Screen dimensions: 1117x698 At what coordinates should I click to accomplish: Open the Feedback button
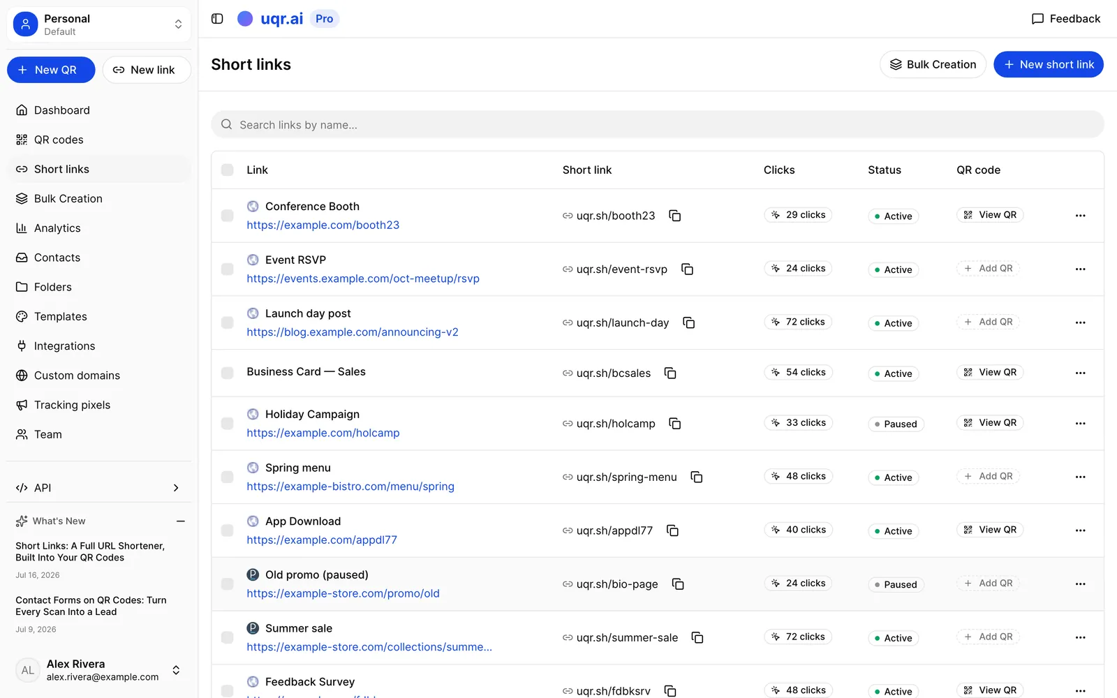tap(1066, 19)
